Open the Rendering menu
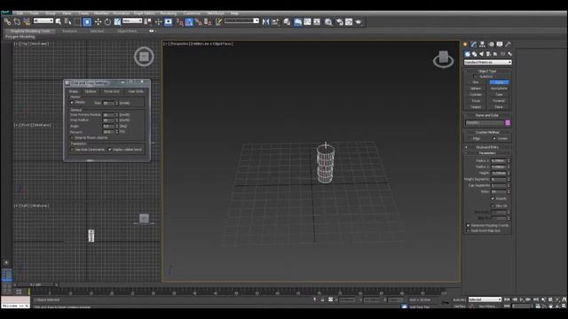This screenshot has width=568, height=319. point(168,13)
